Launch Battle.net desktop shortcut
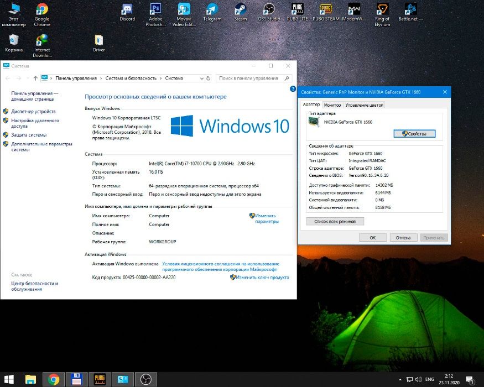Image resolution: width=484 pixels, height=387 pixels. [410, 12]
